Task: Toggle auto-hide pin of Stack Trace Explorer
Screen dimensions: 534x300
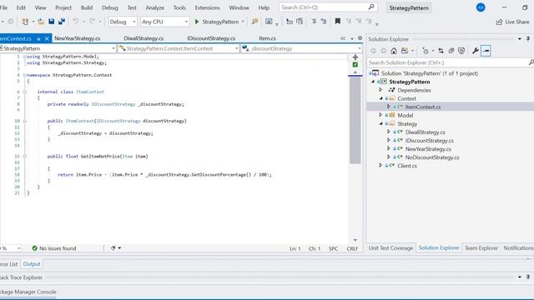Action: click(528, 277)
